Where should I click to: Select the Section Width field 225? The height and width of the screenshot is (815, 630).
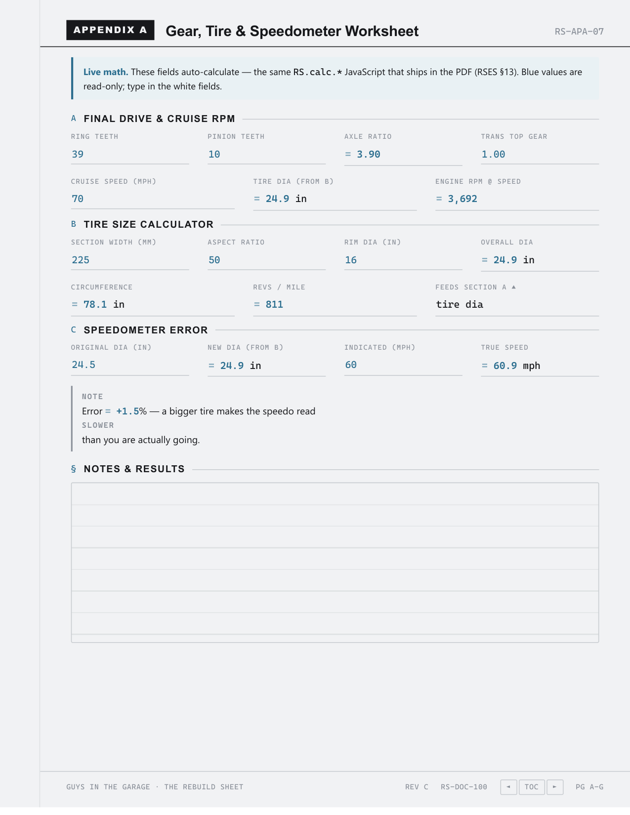tap(130, 260)
